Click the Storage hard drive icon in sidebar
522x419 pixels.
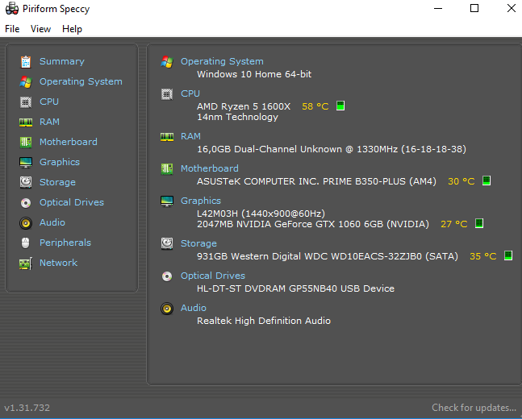[x=26, y=183]
